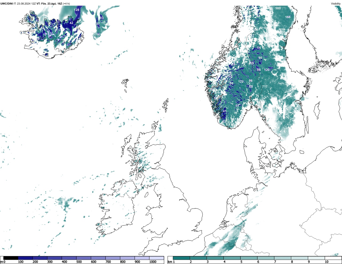342x264 pixels.
Task: Click the '69' visibility value
Action: coord(252,63)
